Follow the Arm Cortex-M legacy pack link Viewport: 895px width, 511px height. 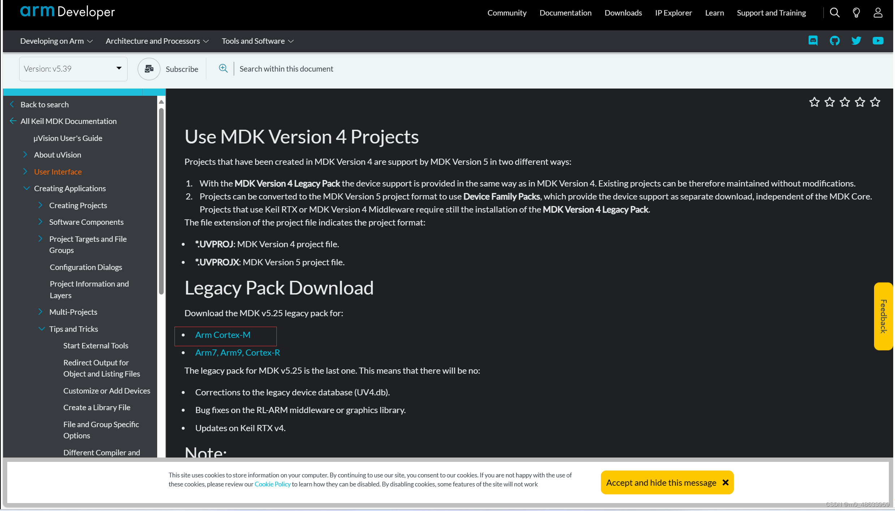point(223,335)
